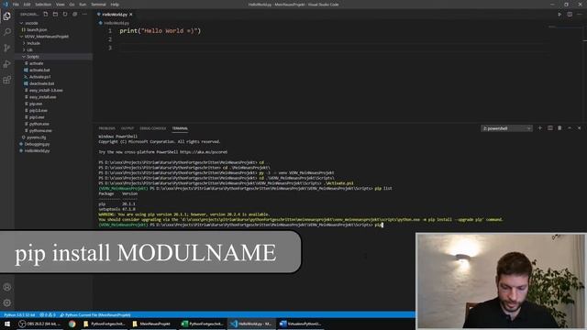The height and width of the screenshot is (330, 587).
Task: Click Python Current File debug config in status bar
Action: pyautogui.click(x=95, y=315)
